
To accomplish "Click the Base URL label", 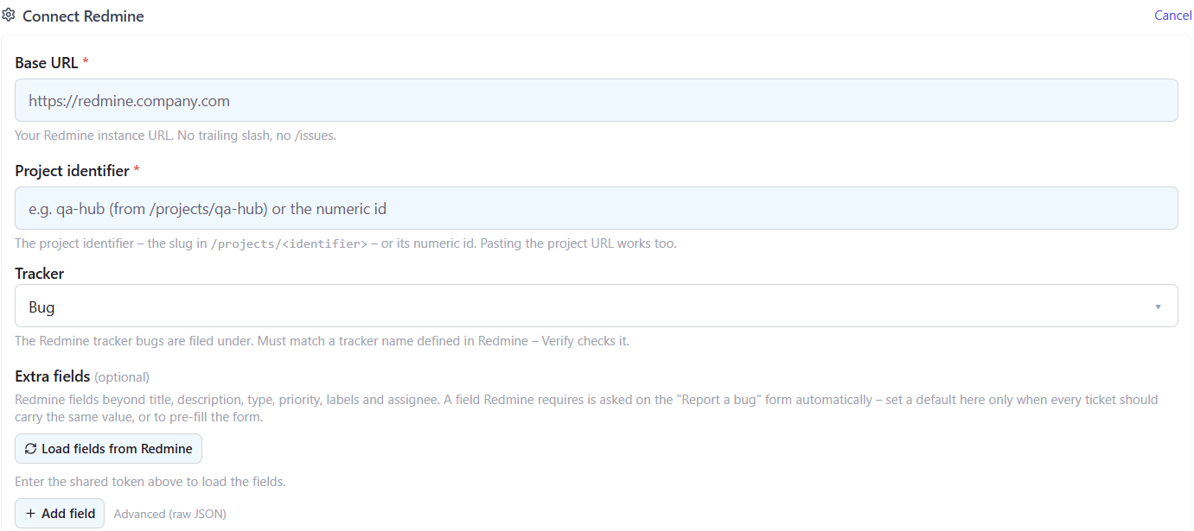I will [47, 63].
